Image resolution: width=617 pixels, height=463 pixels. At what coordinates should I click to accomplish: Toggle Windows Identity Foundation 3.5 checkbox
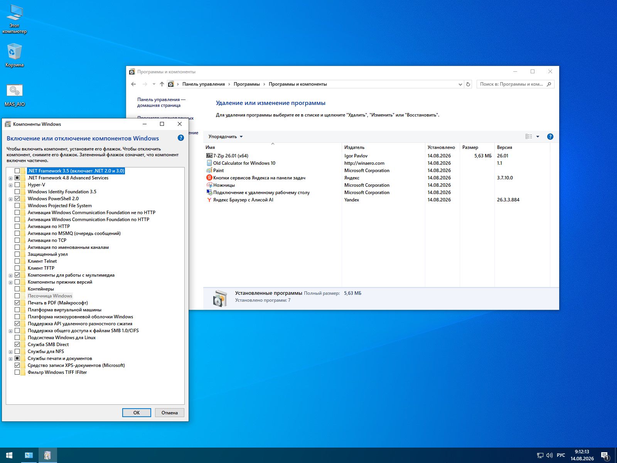pyautogui.click(x=17, y=192)
